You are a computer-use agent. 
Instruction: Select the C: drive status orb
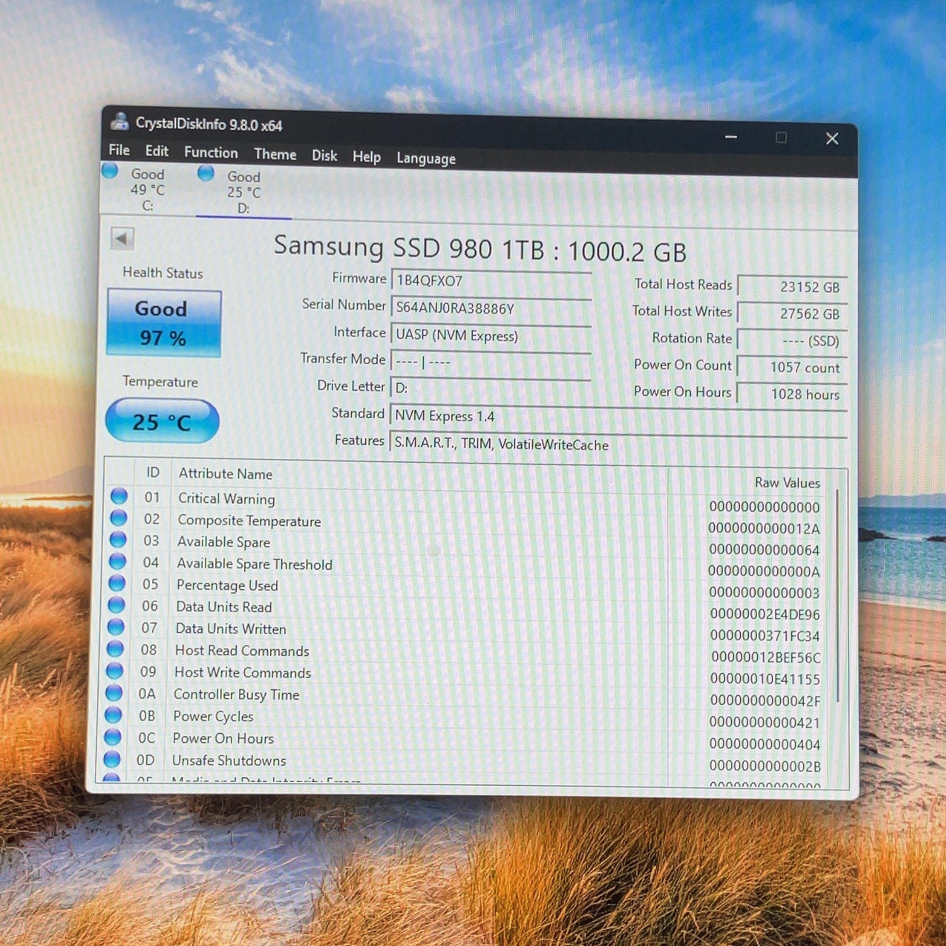click(110, 171)
